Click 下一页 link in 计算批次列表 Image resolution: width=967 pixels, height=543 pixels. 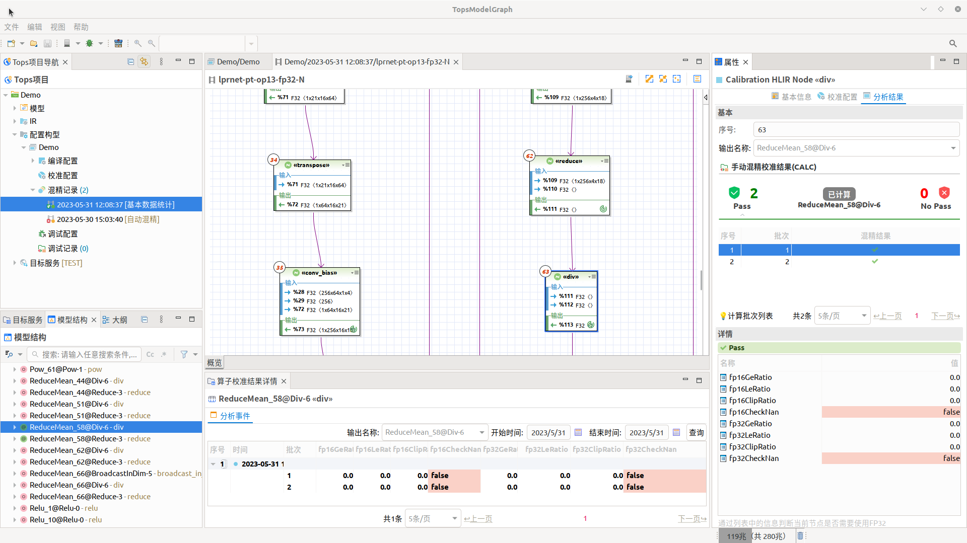945,316
